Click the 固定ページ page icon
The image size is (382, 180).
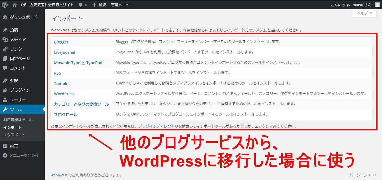tap(5, 59)
